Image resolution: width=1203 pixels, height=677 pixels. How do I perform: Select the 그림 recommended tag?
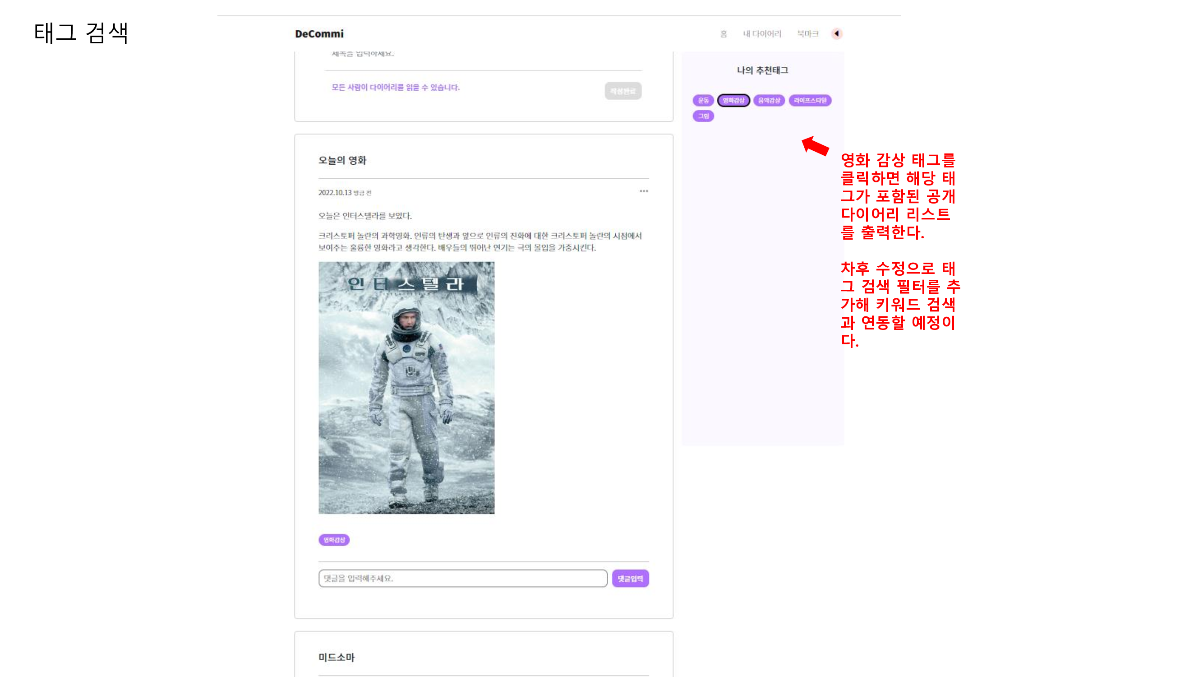click(x=703, y=116)
